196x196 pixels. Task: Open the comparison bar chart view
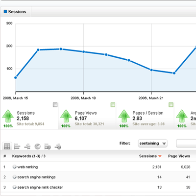coord(27,147)
